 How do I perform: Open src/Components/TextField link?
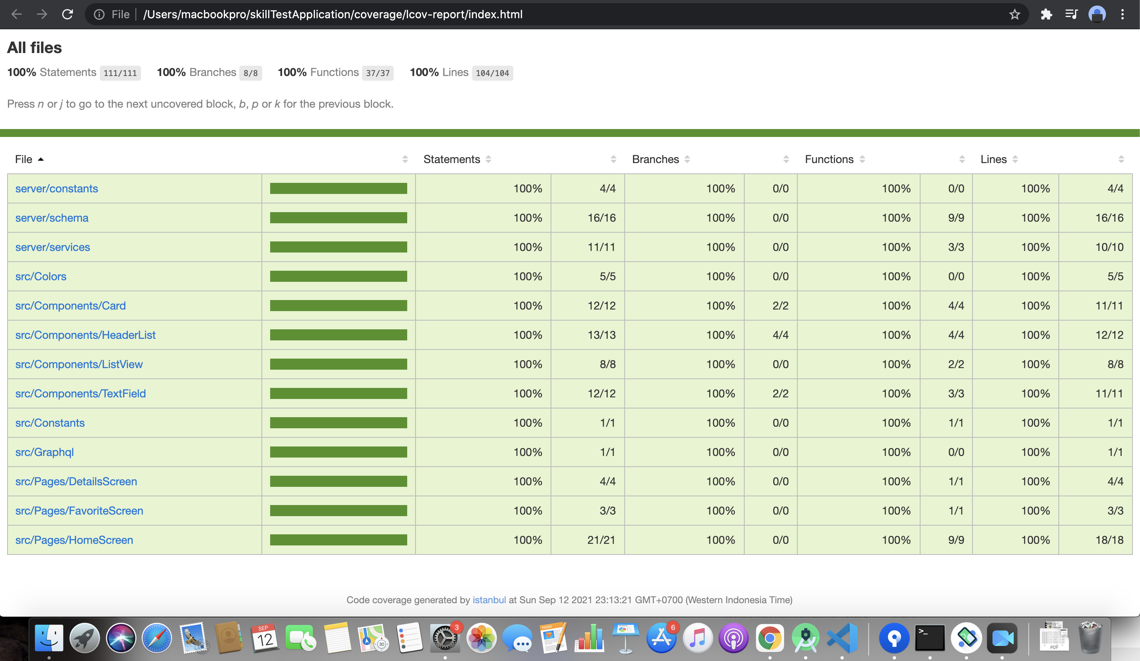click(x=80, y=393)
